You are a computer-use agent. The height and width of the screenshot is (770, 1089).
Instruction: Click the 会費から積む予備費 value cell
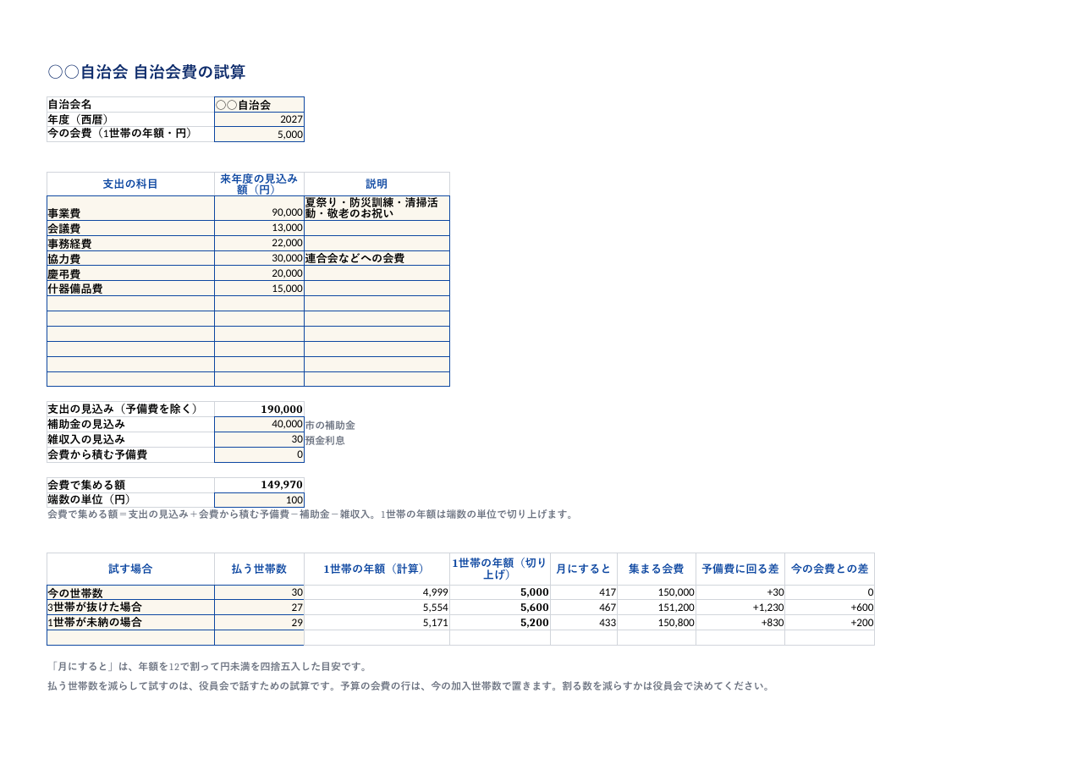point(259,455)
